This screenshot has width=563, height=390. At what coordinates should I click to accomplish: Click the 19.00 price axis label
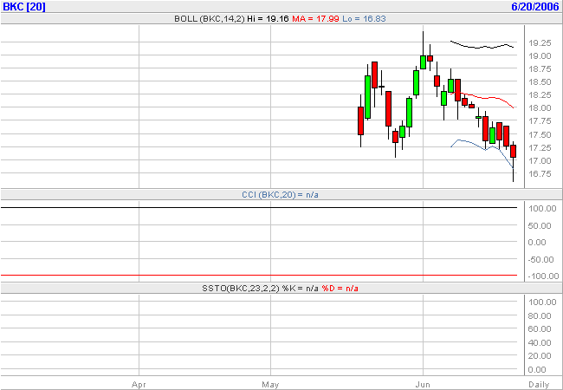[540, 56]
